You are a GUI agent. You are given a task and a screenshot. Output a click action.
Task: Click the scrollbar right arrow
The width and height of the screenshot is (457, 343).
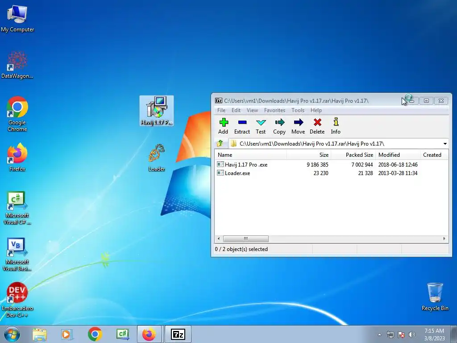(x=444, y=238)
